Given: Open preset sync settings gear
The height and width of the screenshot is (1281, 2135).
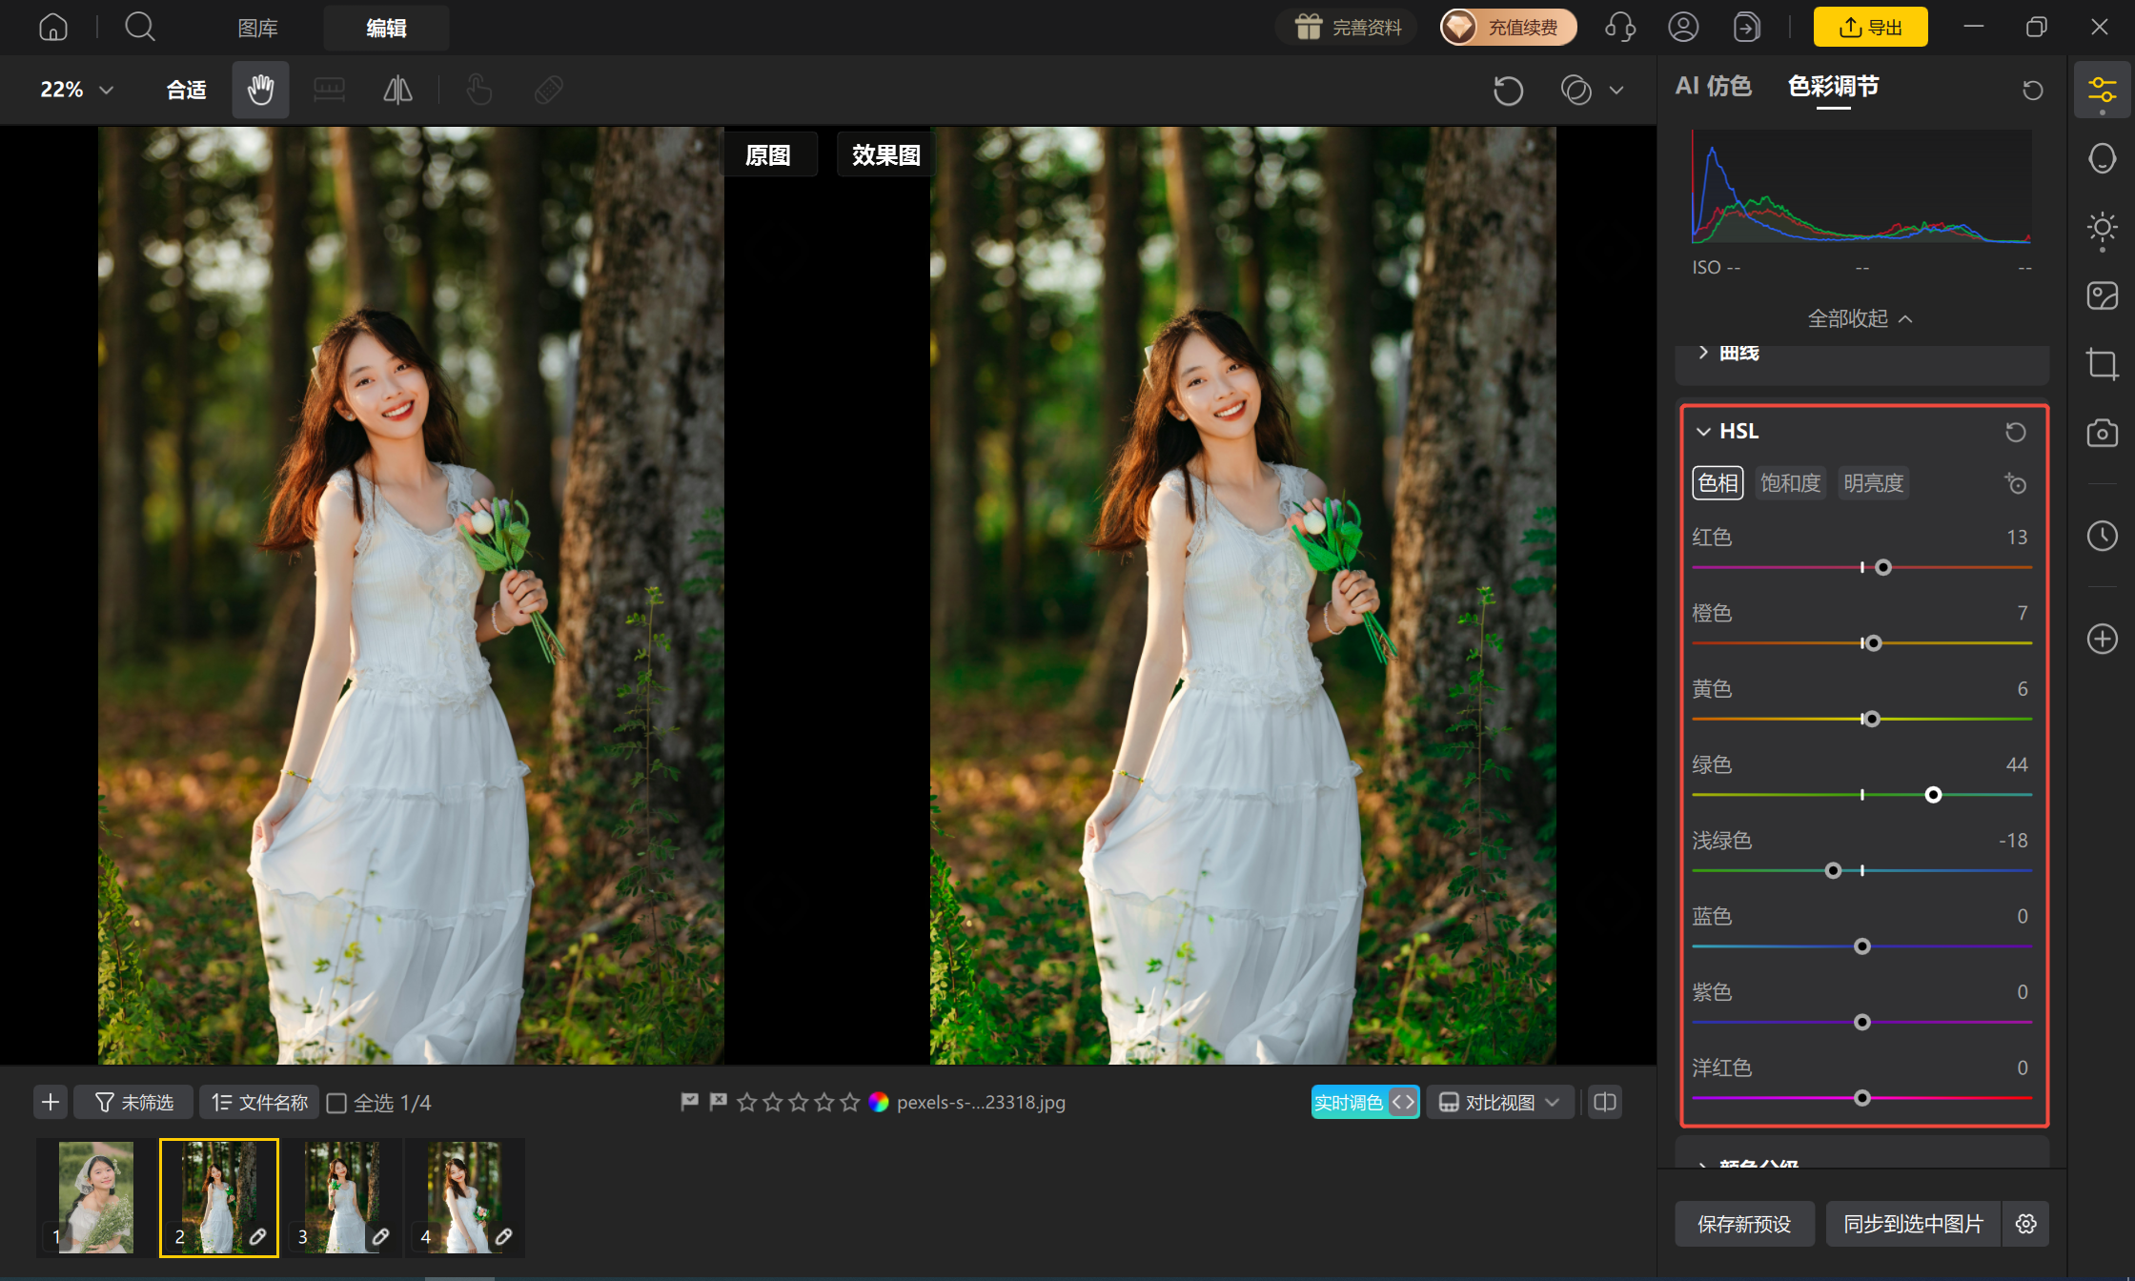Looking at the screenshot, I should click(x=2025, y=1224).
